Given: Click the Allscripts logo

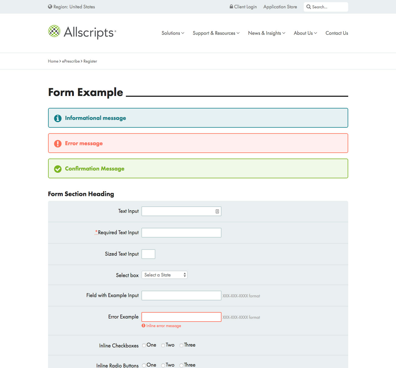Looking at the screenshot, I should 82,32.
